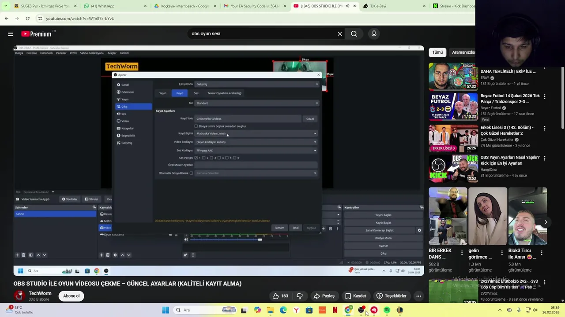Open Kayıt Biçimi dropdown (Matroska Video)
The image size is (565, 317).
coord(256,133)
